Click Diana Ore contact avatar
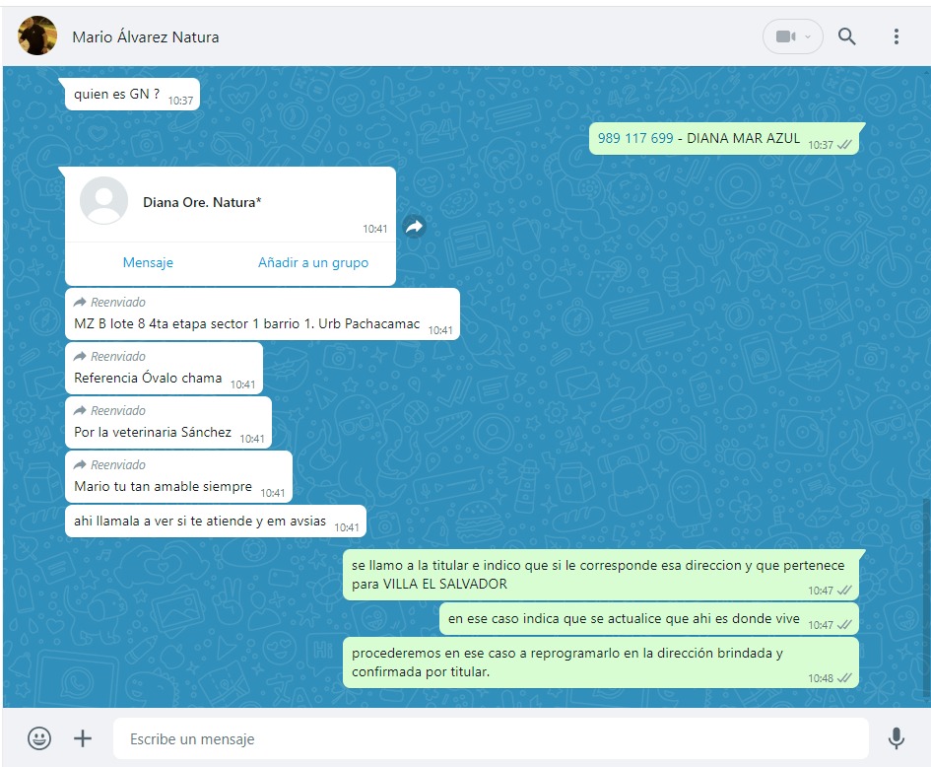 [103, 201]
